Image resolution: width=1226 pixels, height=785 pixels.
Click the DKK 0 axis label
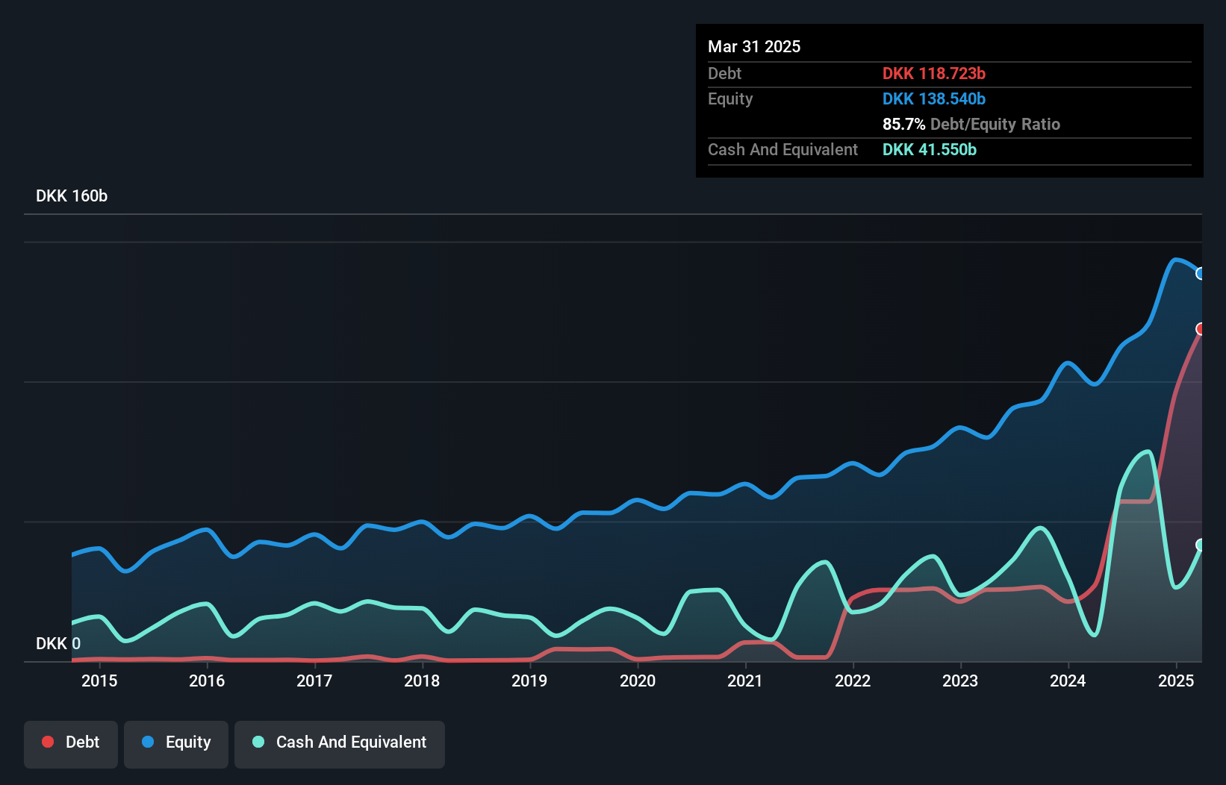coord(58,643)
